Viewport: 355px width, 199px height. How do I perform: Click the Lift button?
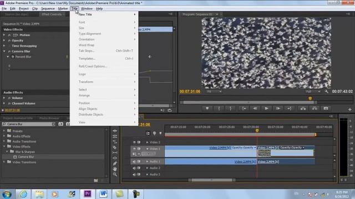coord(303,108)
